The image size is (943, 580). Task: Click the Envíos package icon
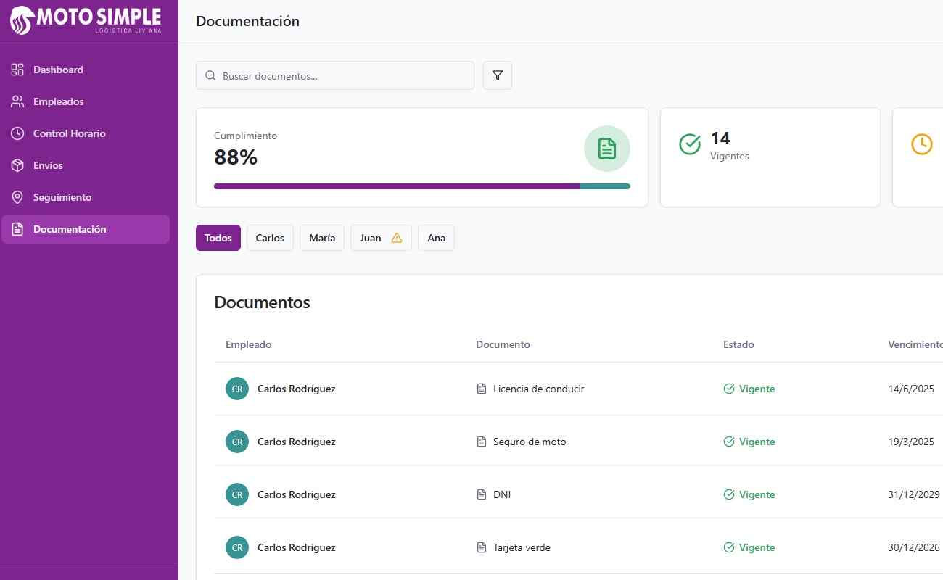point(17,165)
